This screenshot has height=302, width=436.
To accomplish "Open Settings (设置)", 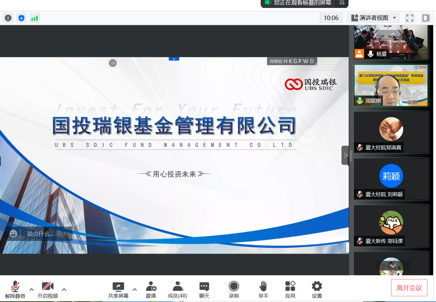I will click(317, 289).
